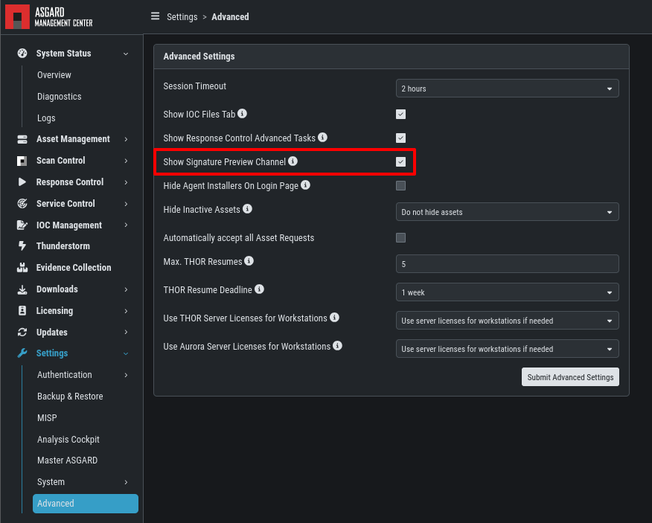Click info icon for Hide Inactive Assets
This screenshot has width=652, height=523.
(247, 209)
